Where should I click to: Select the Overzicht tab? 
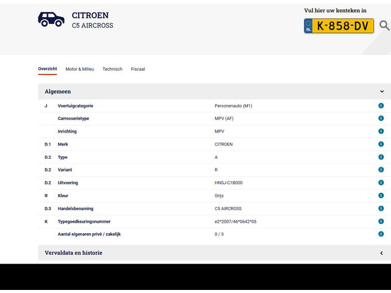[47, 69]
